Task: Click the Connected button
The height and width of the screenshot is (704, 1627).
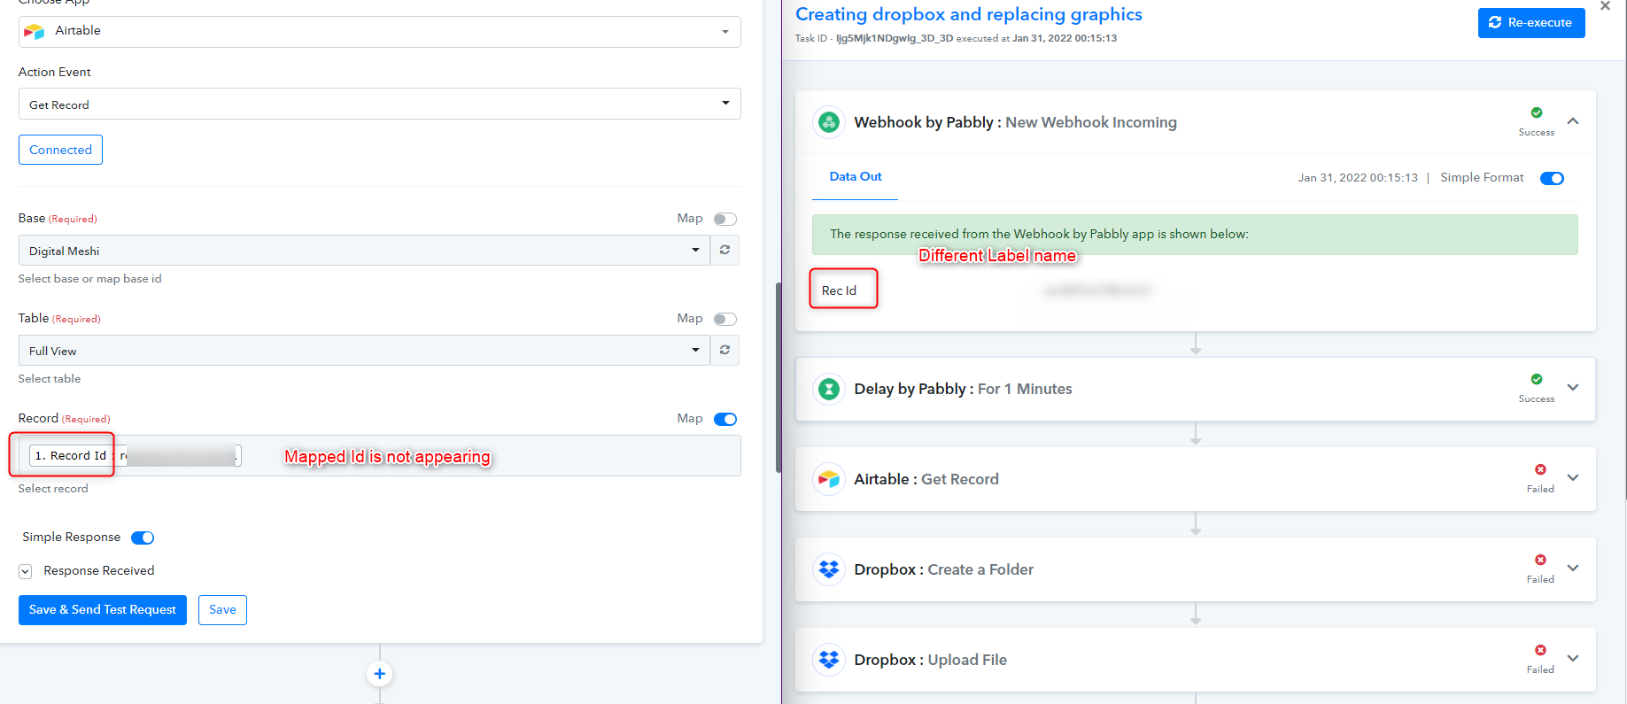Action: tap(60, 150)
